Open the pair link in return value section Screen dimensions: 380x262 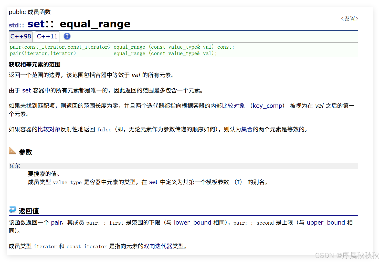click(x=57, y=223)
